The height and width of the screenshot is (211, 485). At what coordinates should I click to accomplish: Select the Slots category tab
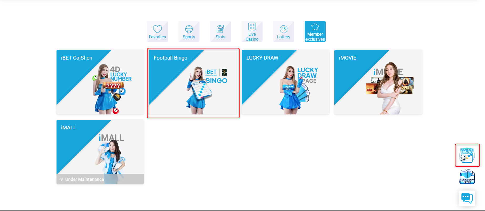coord(220,31)
